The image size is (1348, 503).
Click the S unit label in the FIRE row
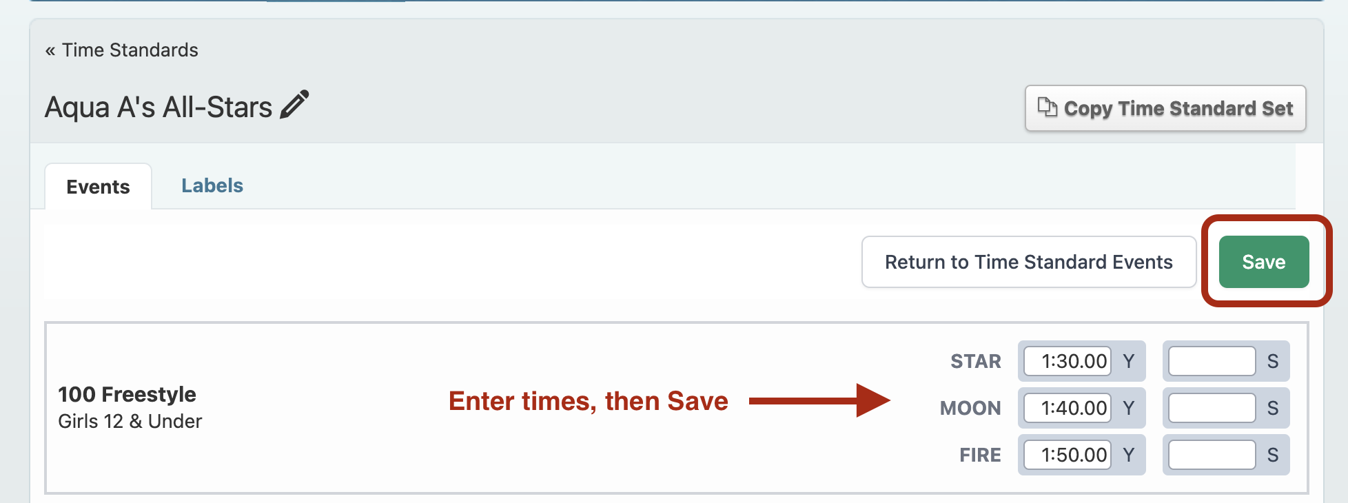click(x=1273, y=455)
